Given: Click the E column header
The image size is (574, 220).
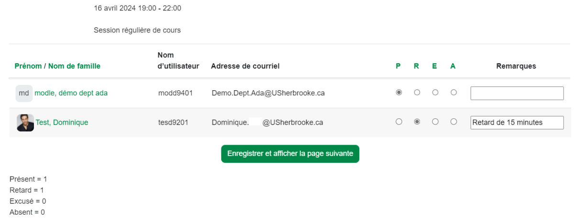Looking at the screenshot, I should tap(434, 66).
